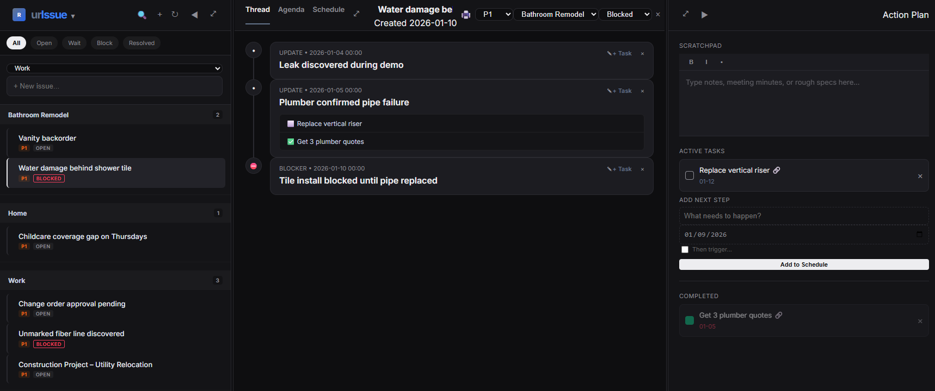Click the red blocker marker on timeline
935x391 pixels.
pos(254,166)
